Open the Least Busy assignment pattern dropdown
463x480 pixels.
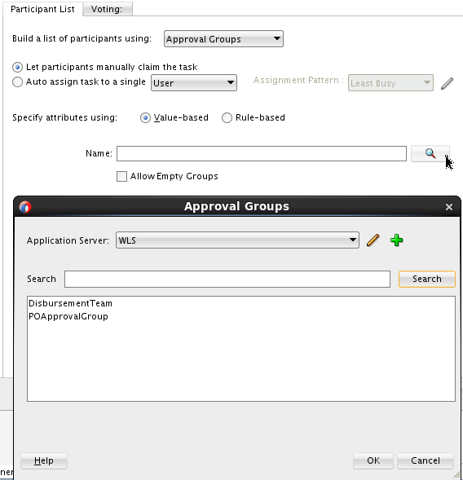(x=390, y=82)
